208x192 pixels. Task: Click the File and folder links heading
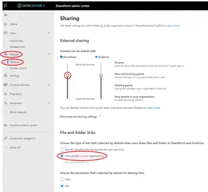tap(78, 132)
